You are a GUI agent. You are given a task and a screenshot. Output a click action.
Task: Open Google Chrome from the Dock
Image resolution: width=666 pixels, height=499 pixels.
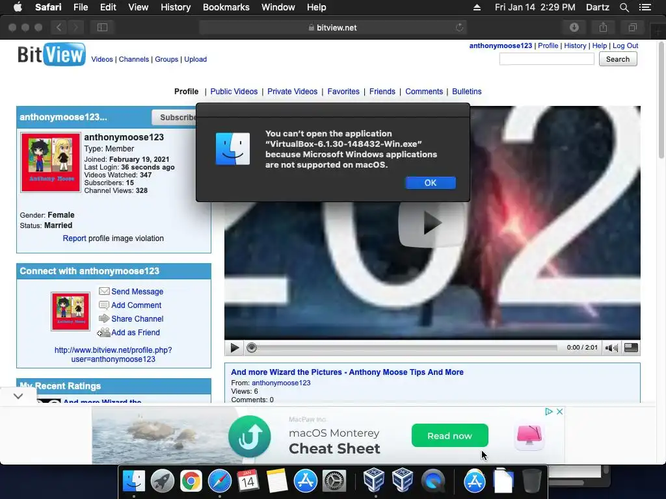click(x=191, y=481)
